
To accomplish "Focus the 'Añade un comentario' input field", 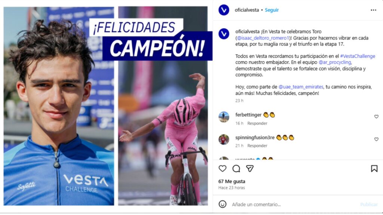I will [293, 204].
